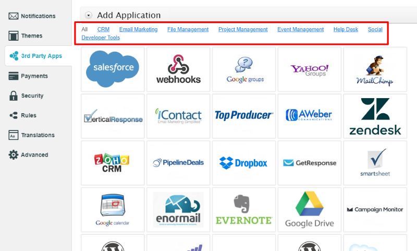Pick the Campaign Monitor tile
Image resolution: width=417 pixels, height=251 pixels.
tap(375, 210)
